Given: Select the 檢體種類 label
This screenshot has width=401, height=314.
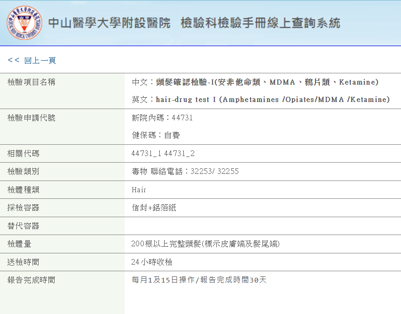Looking at the screenshot, I should tap(24, 190).
